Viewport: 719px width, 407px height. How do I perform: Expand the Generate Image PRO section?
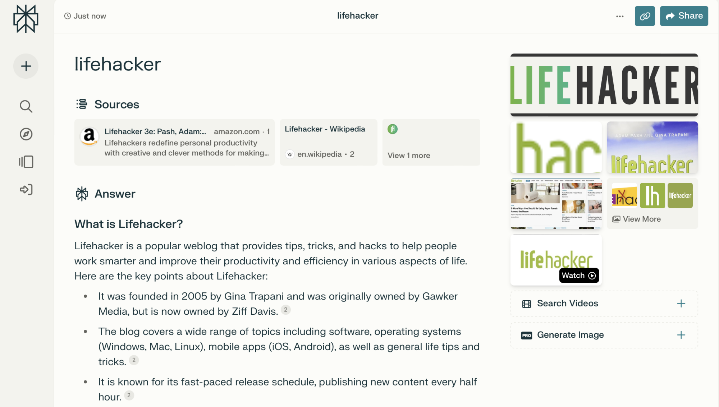click(x=681, y=334)
